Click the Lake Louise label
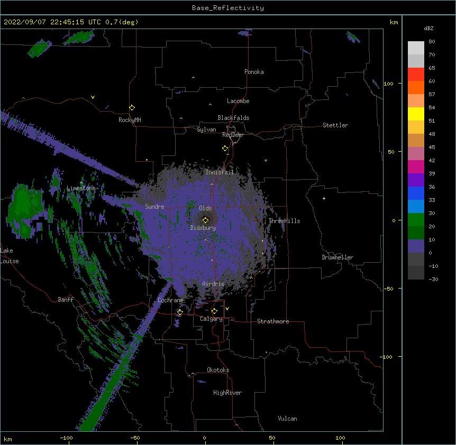This screenshot has height=445, width=456. pos(10,256)
